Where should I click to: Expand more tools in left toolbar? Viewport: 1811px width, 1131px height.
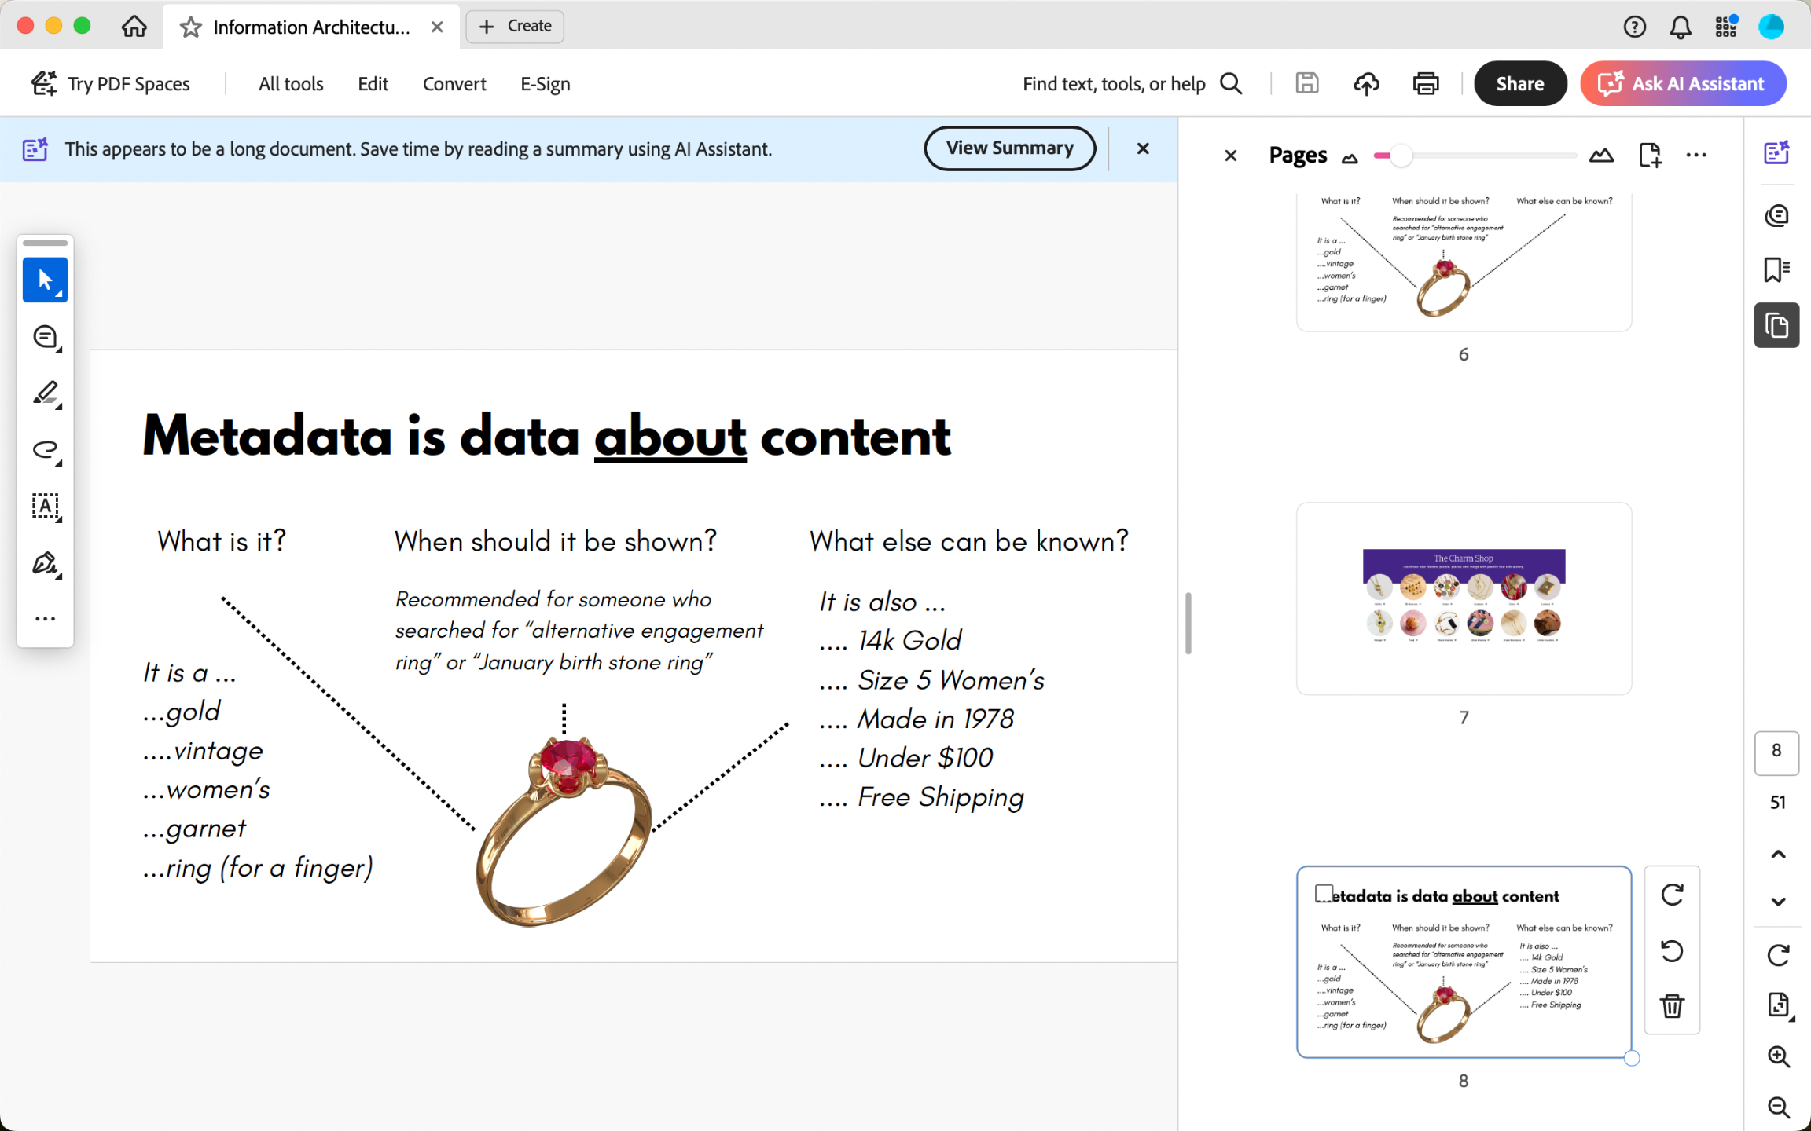point(46,619)
